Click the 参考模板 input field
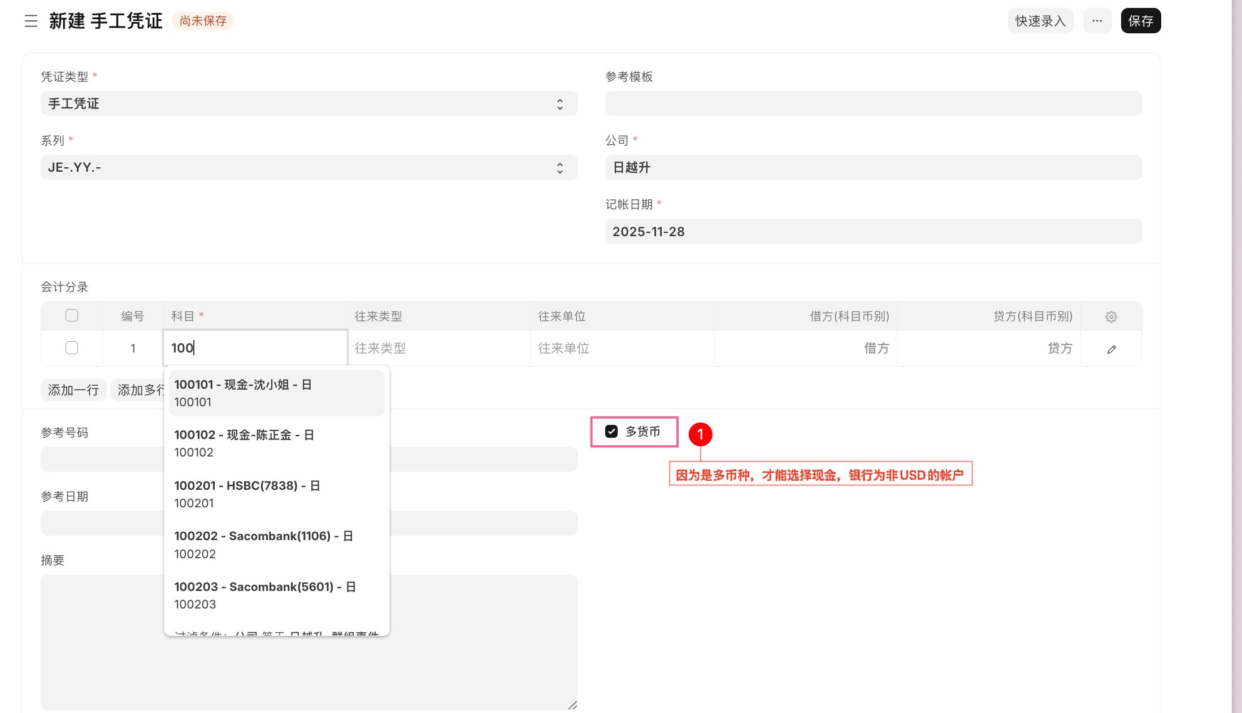 [x=873, y=104]
